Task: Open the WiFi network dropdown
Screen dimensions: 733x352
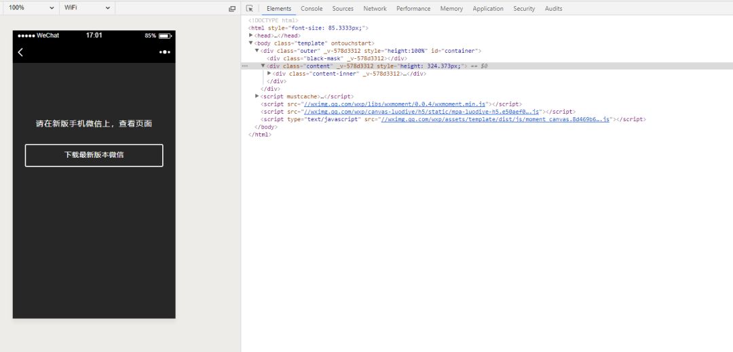Action: (x=88, y=8)
